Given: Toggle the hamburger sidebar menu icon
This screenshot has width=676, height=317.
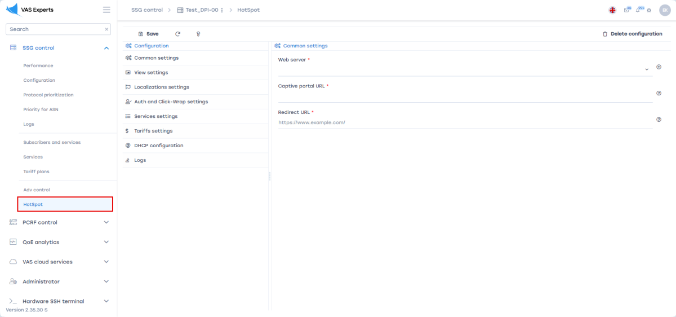Looking at the screenshot, I should pos(106,10).
